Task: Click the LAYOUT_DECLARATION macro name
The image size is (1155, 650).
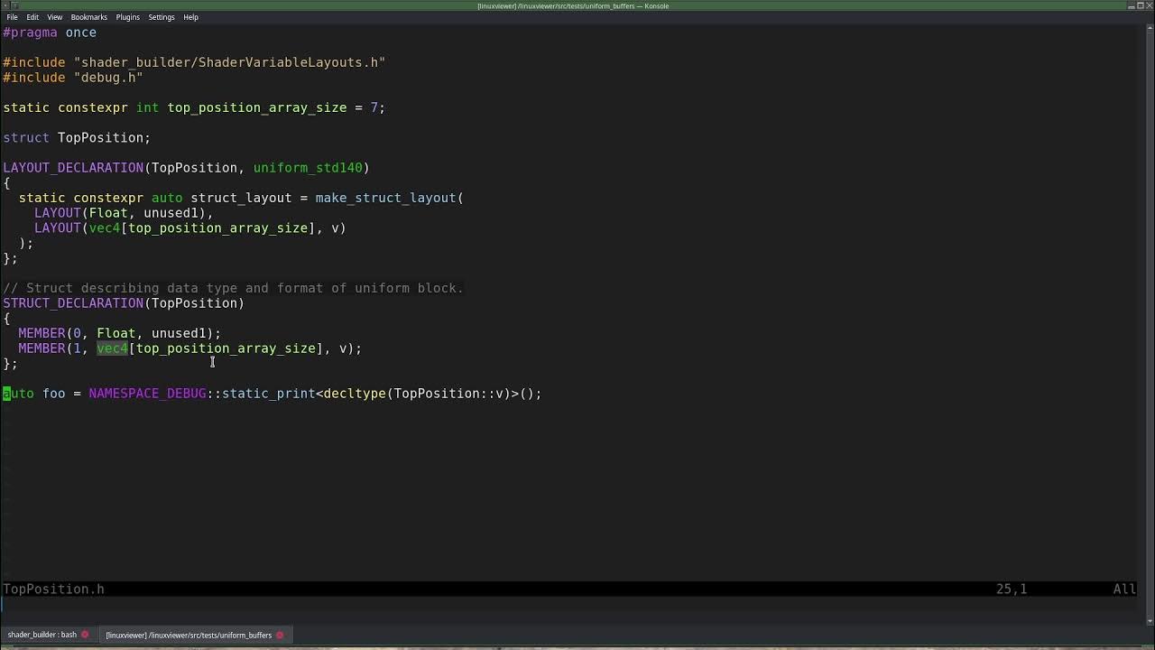Action: (73, 168)
